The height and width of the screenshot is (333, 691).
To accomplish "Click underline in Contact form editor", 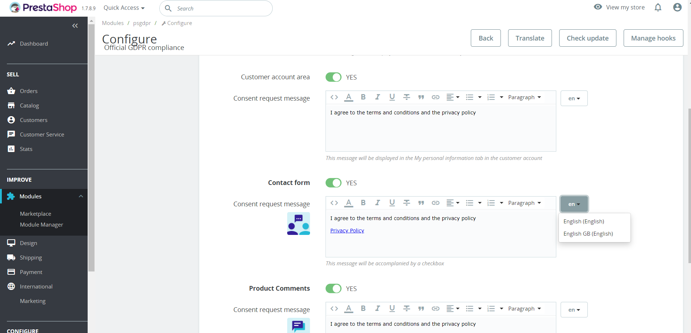I will pos(392,203).
